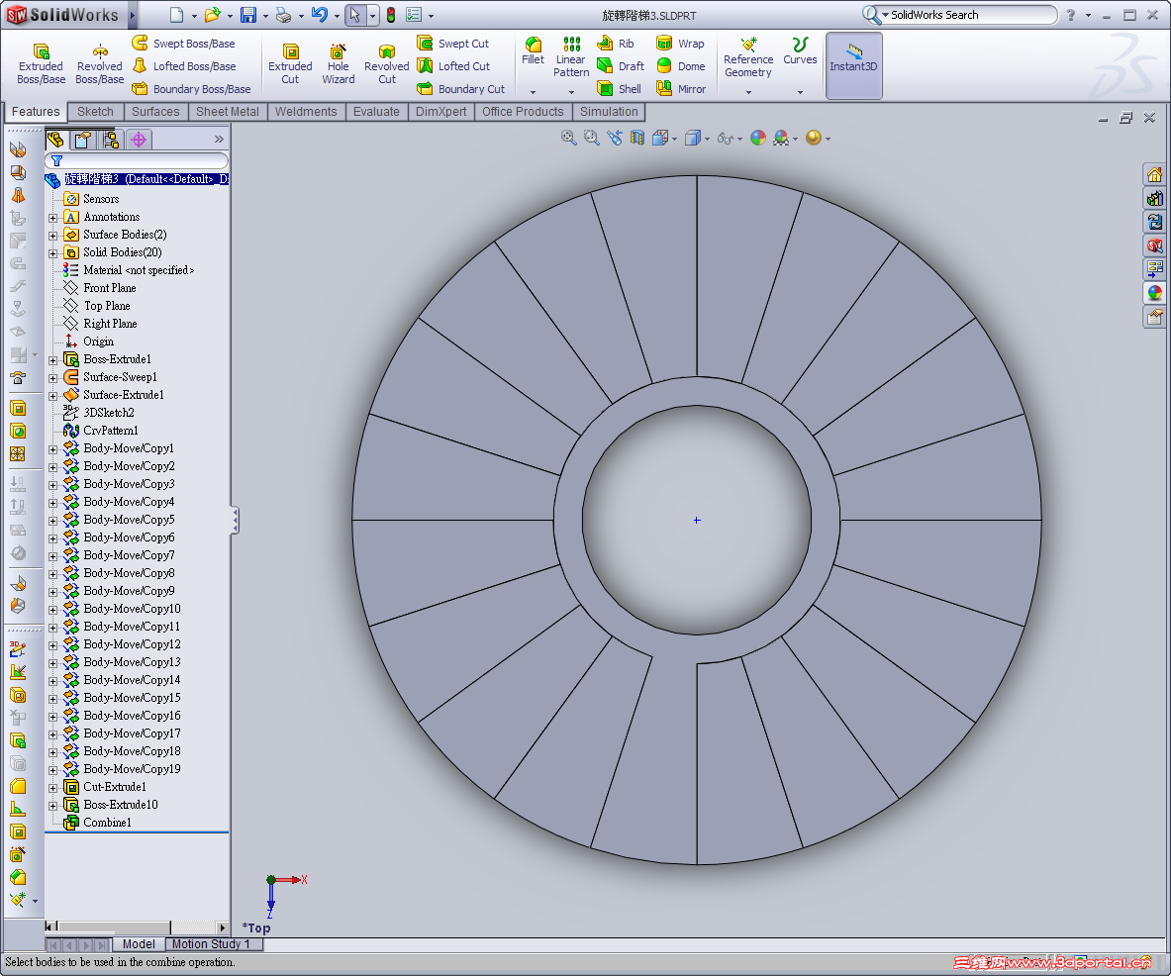Toggle Instant3D mode off
Screen dimensions: 1171x976
[853, 65]
